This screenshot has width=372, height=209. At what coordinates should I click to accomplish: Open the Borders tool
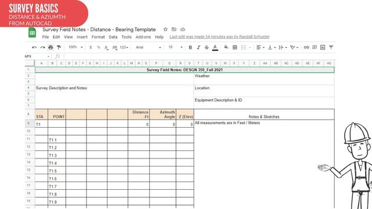point(235,48)
